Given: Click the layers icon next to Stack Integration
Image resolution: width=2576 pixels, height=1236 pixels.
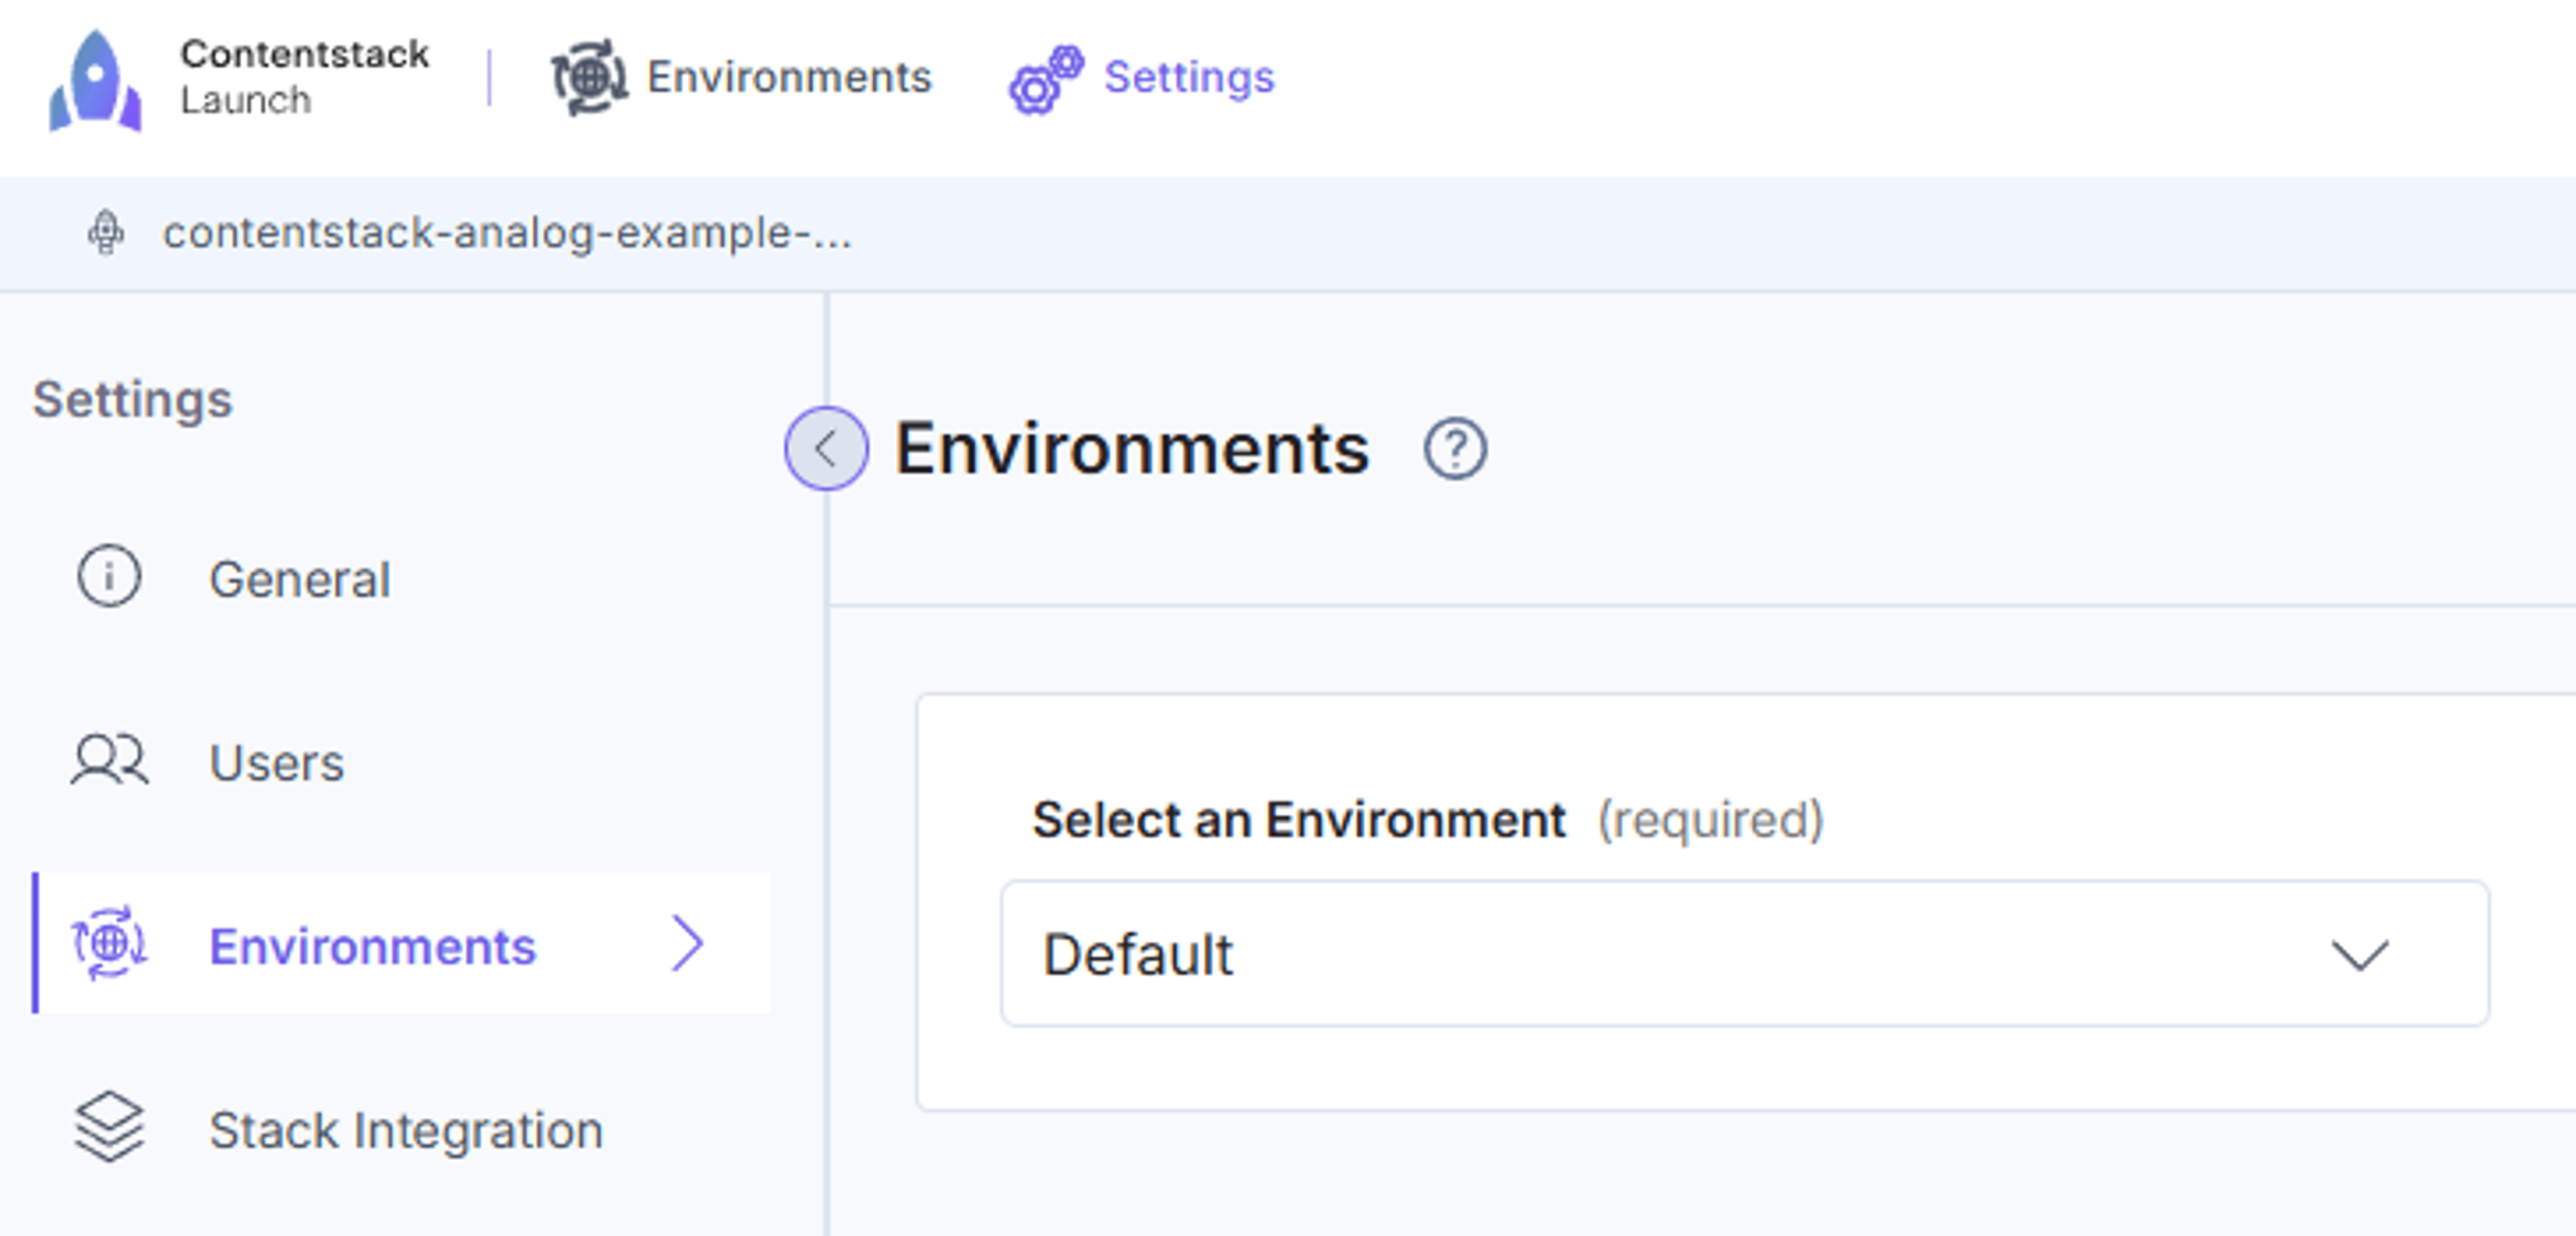Looking at the screenshot, I should coord(109,1127).
